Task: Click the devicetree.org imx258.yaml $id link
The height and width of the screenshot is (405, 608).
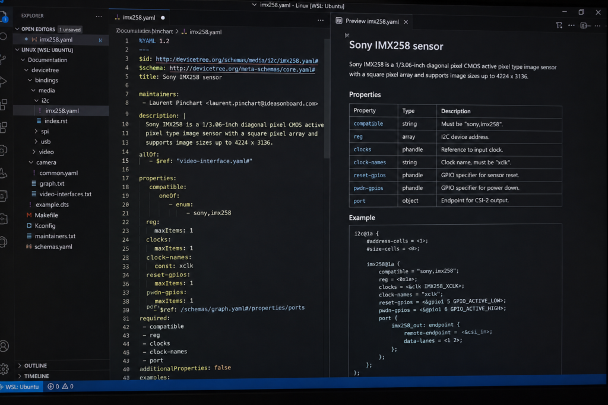Action: (237, 60)
